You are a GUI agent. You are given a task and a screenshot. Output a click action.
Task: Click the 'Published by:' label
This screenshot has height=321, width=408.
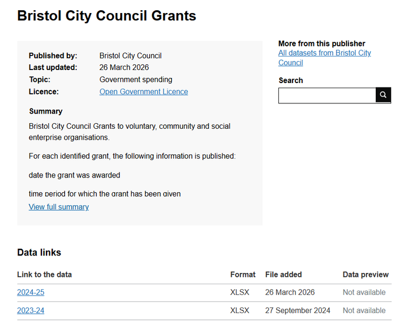[53, 55]
